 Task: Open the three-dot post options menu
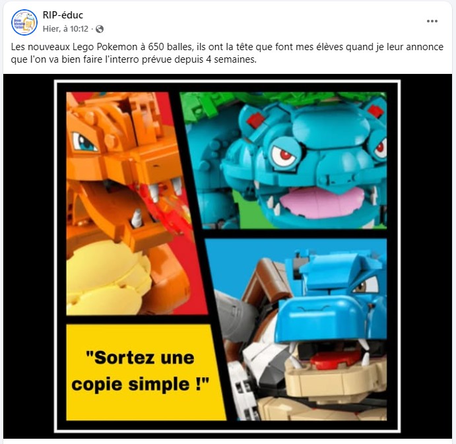point(432,21)
